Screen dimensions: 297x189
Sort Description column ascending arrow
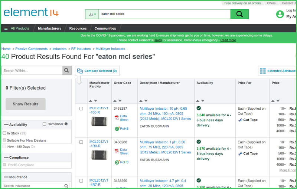(141, 101)
